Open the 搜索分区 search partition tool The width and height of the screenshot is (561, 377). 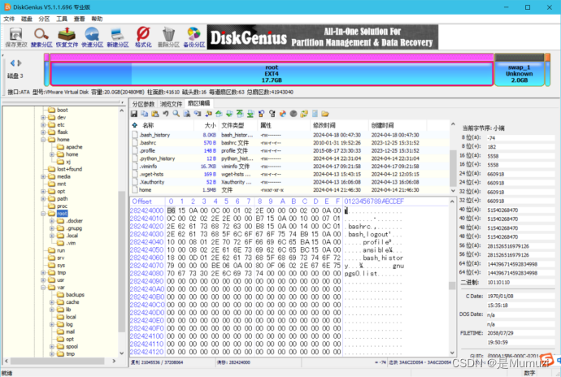tap(41, 37)
